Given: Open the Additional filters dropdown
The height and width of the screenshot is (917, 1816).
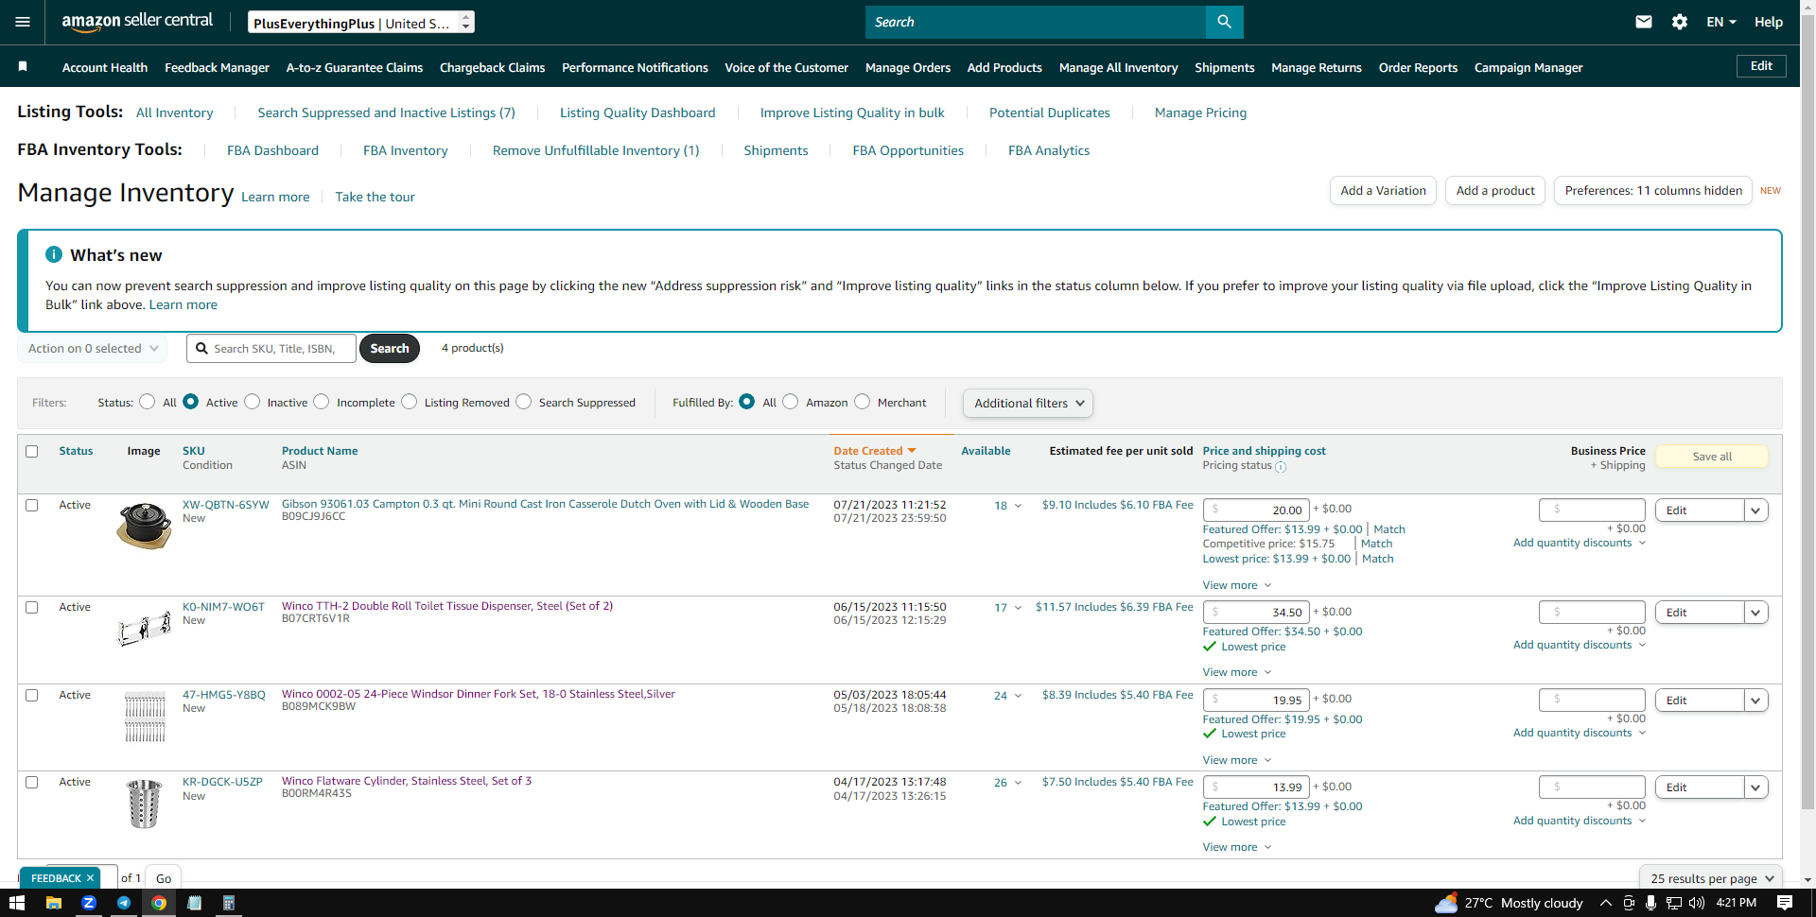Looking at the screenshot, I should coord(1028,403).
